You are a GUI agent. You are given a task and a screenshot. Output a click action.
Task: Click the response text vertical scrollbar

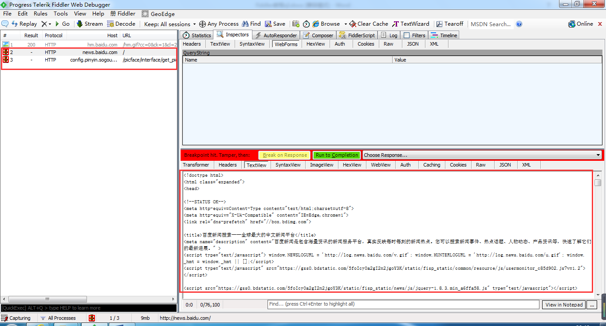coord(598,235)
